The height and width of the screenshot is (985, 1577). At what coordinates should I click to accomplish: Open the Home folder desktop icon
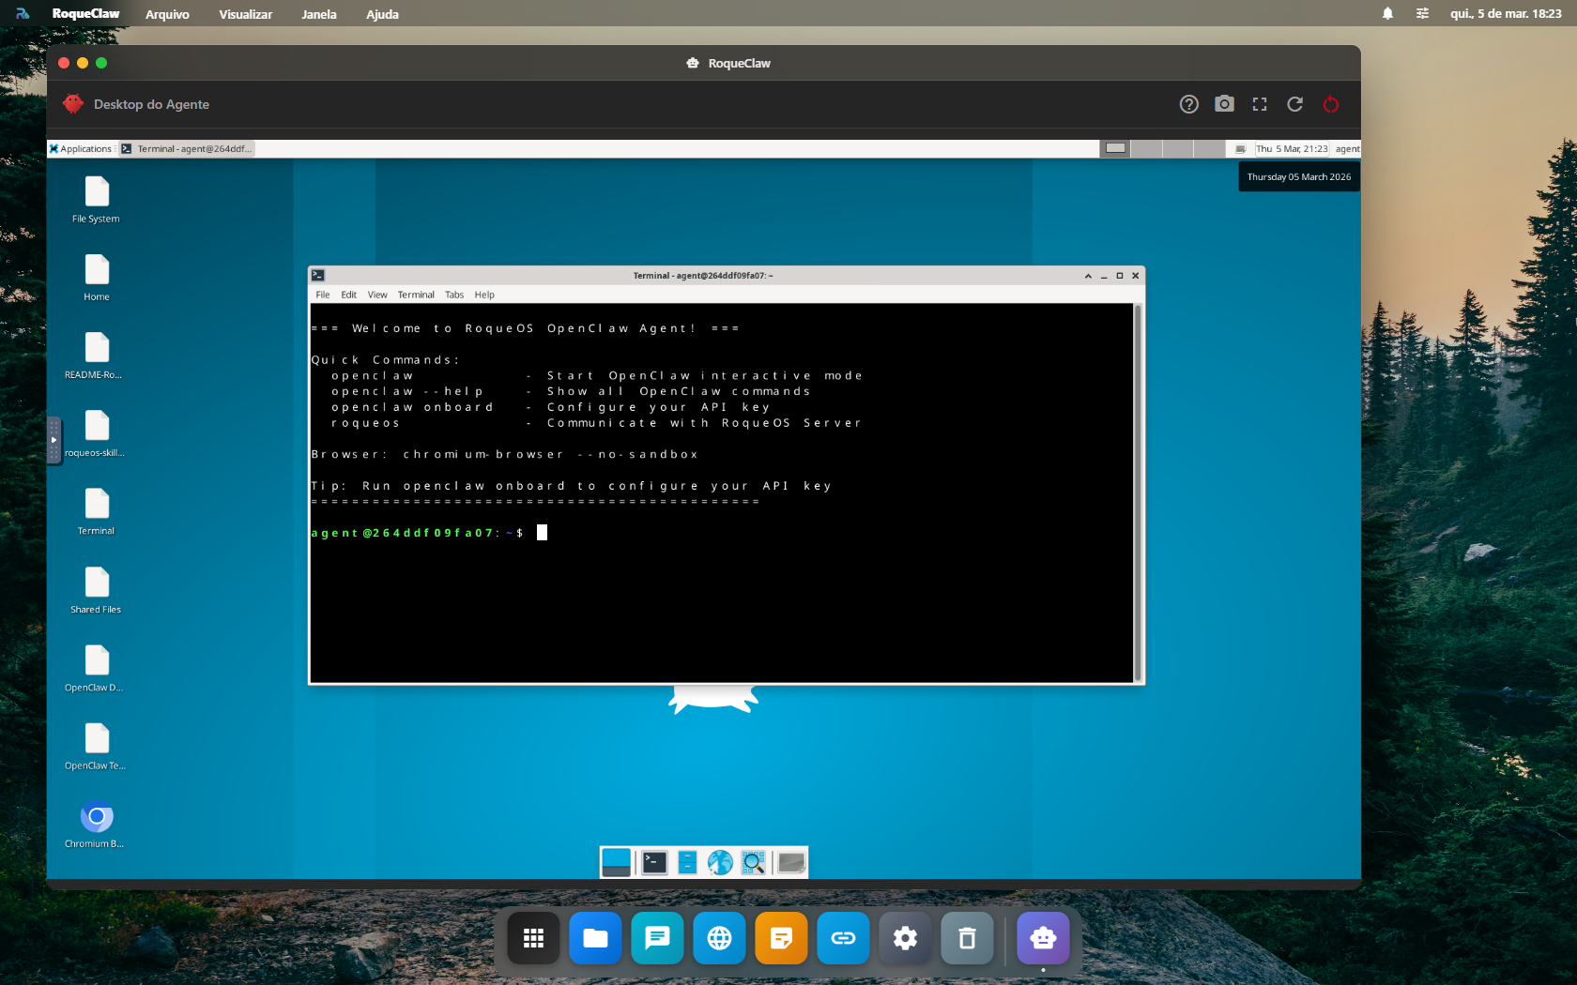tap(97, 278)
